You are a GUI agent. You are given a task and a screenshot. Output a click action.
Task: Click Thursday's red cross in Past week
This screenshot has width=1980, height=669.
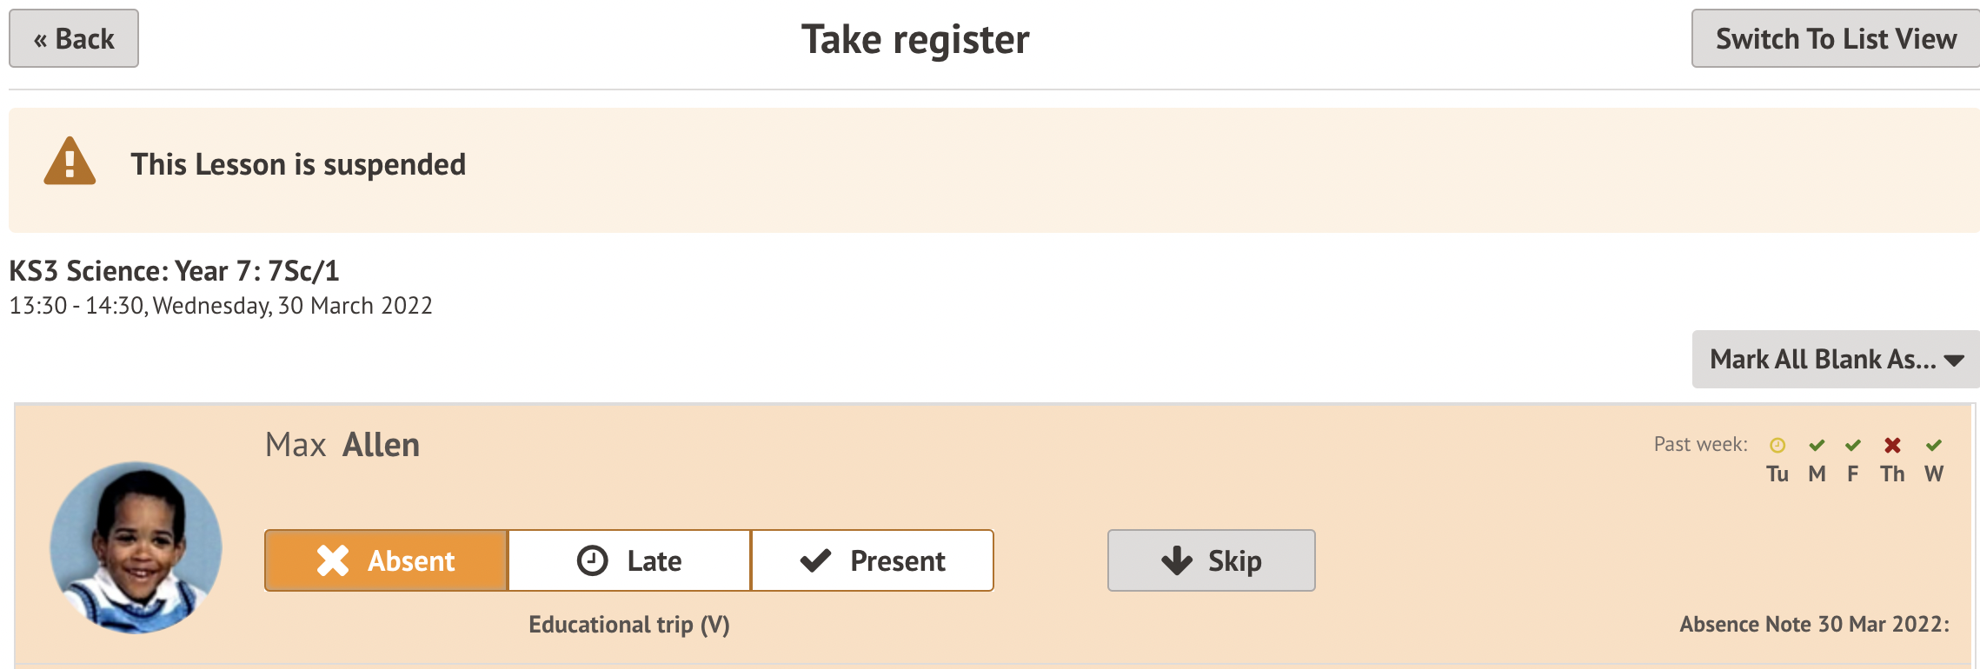1892,446
